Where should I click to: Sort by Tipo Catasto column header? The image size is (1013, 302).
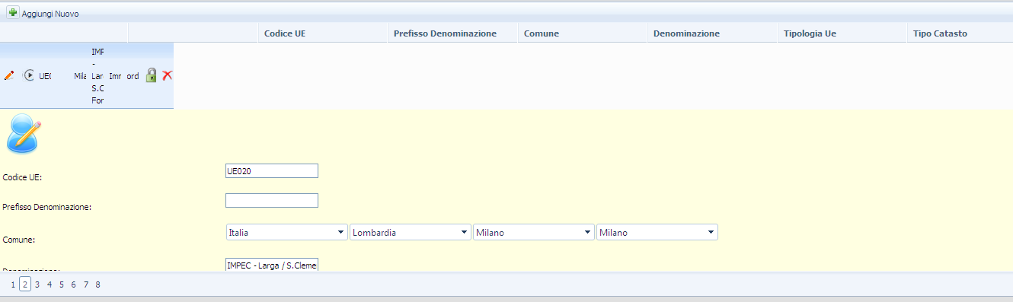click(940, 33)
